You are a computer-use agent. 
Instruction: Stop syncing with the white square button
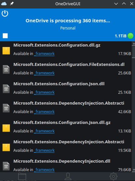(5, 36)
